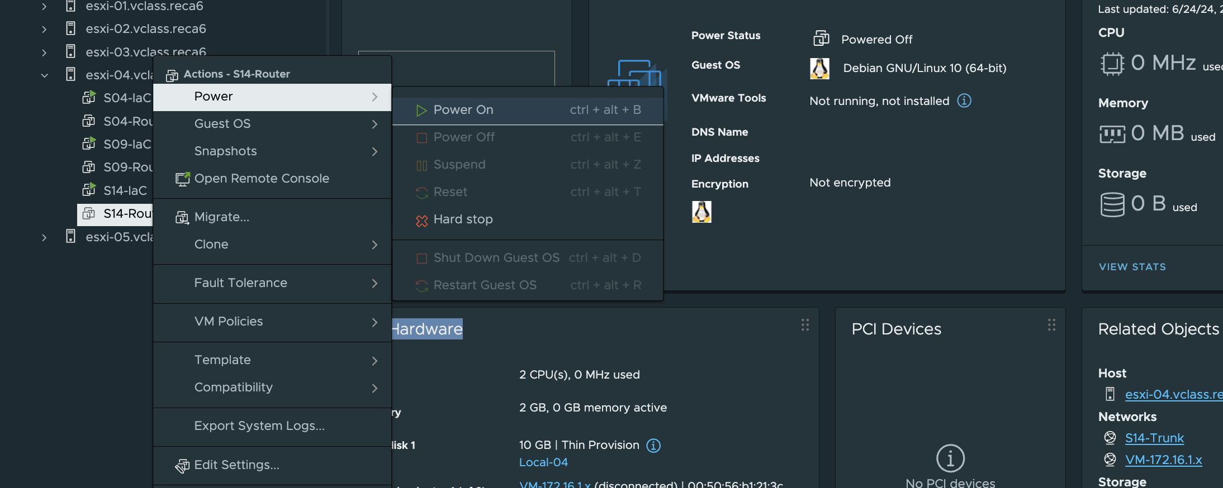Click the esxi-05 host server icon

tap(70, 236)
